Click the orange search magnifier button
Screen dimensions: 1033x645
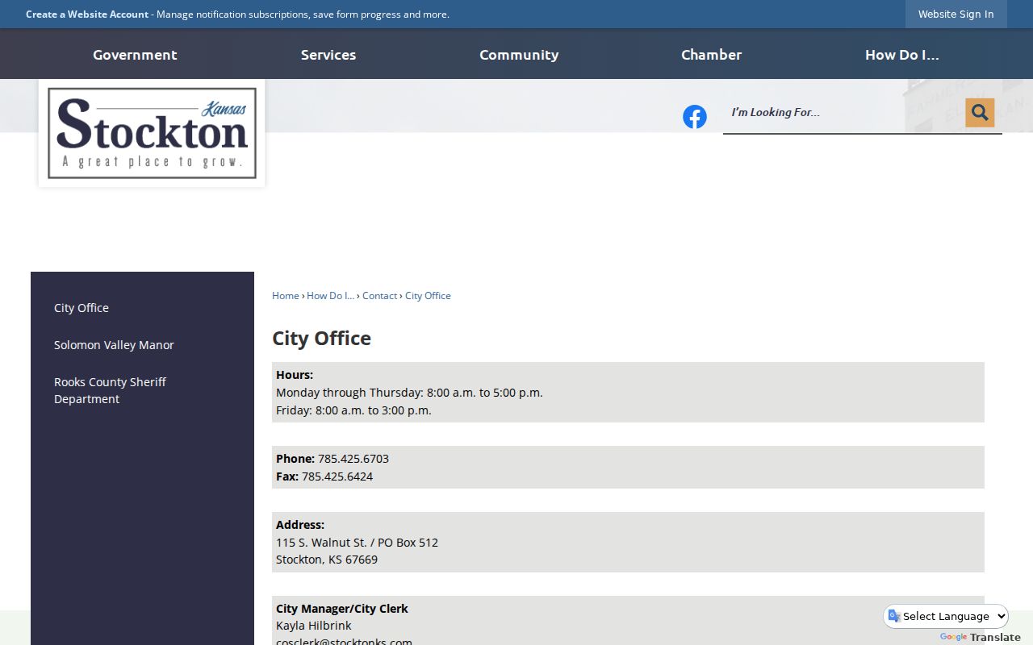click(x=980, y=113)
